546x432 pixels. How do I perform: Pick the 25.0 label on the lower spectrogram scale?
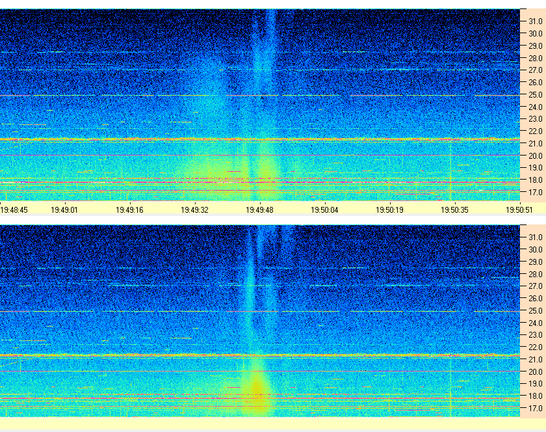536,311
